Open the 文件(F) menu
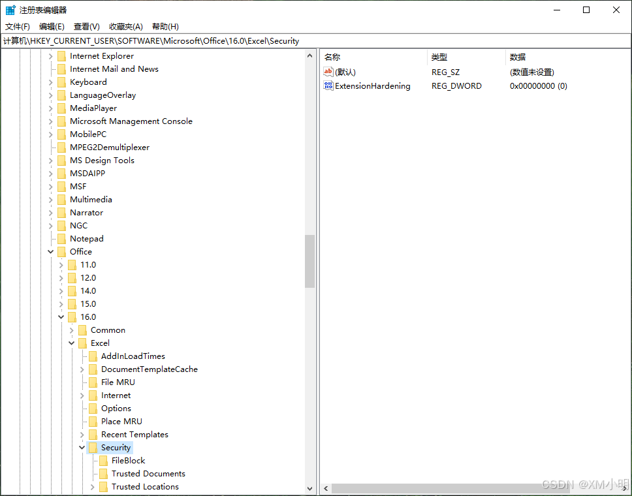The height and width of the screenshot is (496, 632). click(18, 27)
